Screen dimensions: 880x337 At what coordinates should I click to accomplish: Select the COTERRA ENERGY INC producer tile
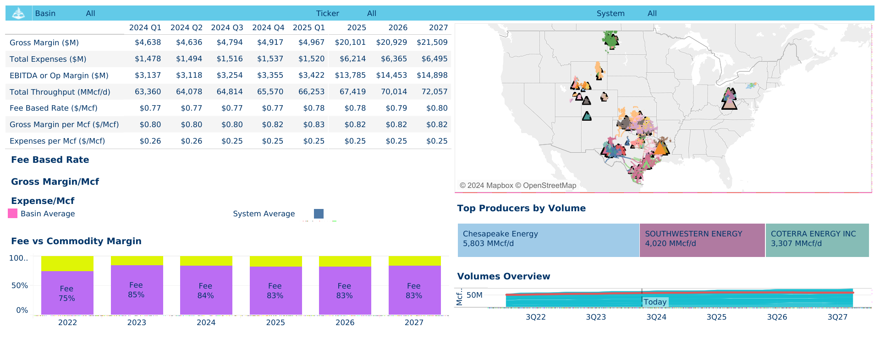coord(817,240)
